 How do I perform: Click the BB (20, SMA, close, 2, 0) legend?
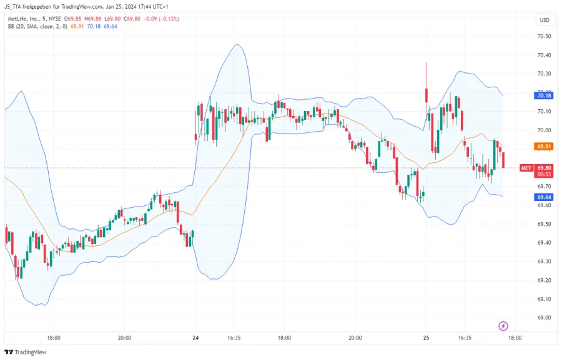36,27
